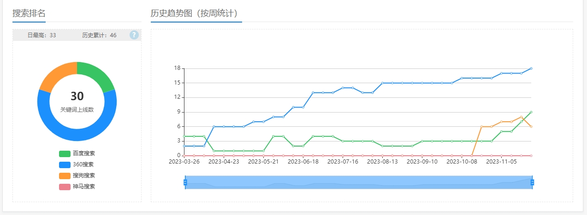Click the left handle of zoom slider
Image resolution: width=587 pixels, height=215 pixels.
click(185, 182)
